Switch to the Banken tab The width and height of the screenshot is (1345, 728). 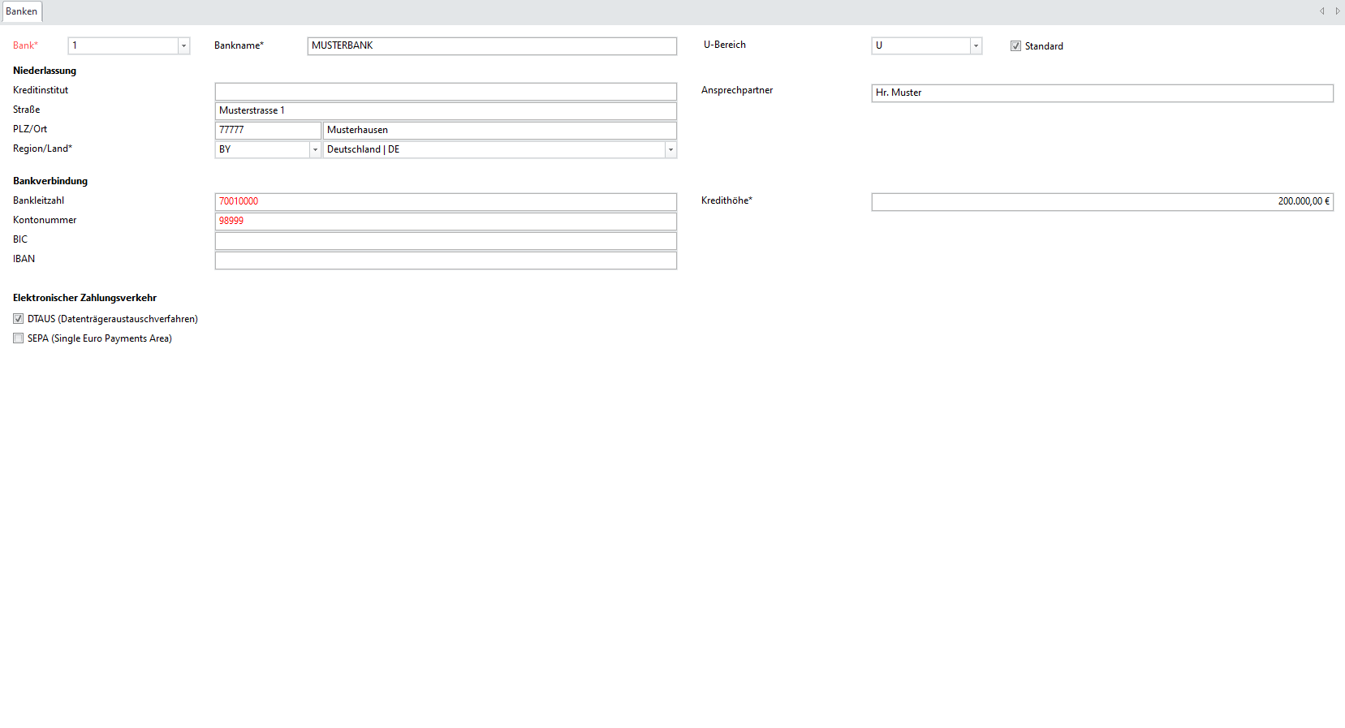[22, 11]
